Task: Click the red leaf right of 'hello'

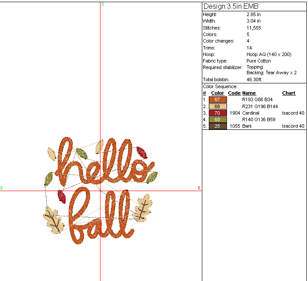Action: [x=141, y=152]
